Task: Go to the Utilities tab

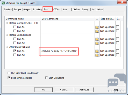Action: point(97,9)
